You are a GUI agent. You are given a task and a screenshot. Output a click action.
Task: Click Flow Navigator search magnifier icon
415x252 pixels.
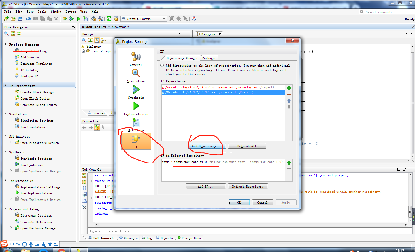tap(6, 34)
